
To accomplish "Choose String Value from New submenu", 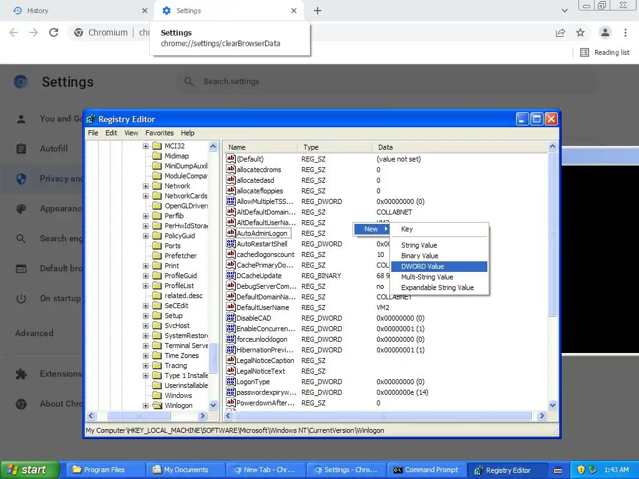I will click(439, 245).
